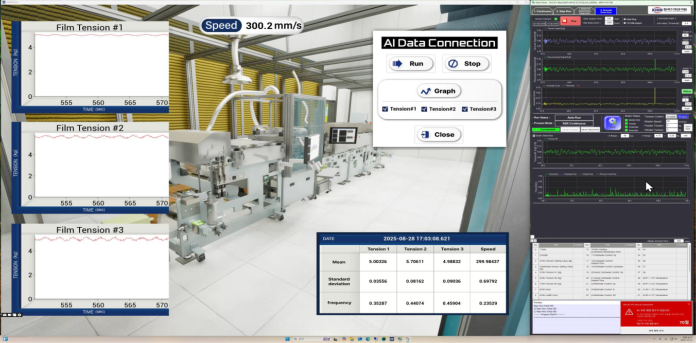This screenshot has height=343, width=696.
Task: Click the Enable tension control button
Action: click(x=683, y=117)
